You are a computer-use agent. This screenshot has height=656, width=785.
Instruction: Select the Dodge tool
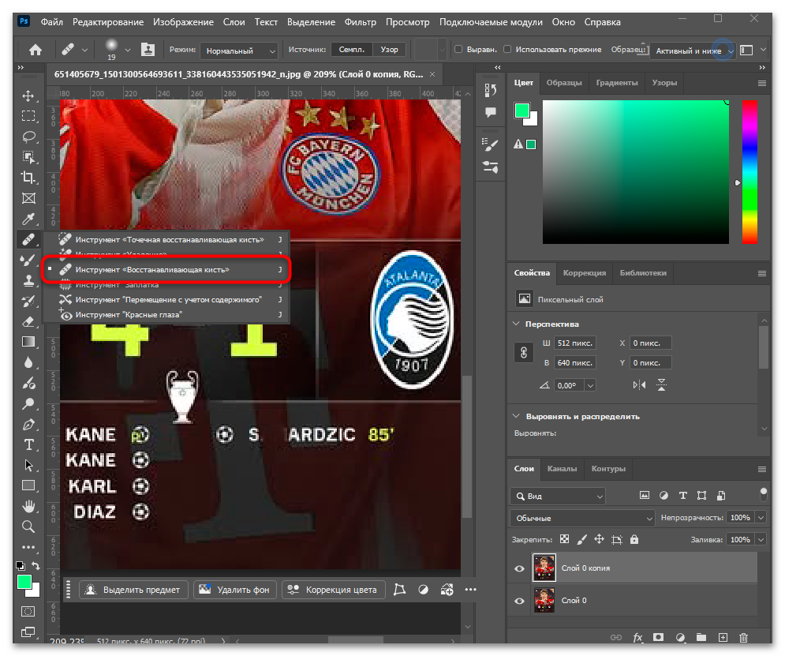click(x=28, y=403)
